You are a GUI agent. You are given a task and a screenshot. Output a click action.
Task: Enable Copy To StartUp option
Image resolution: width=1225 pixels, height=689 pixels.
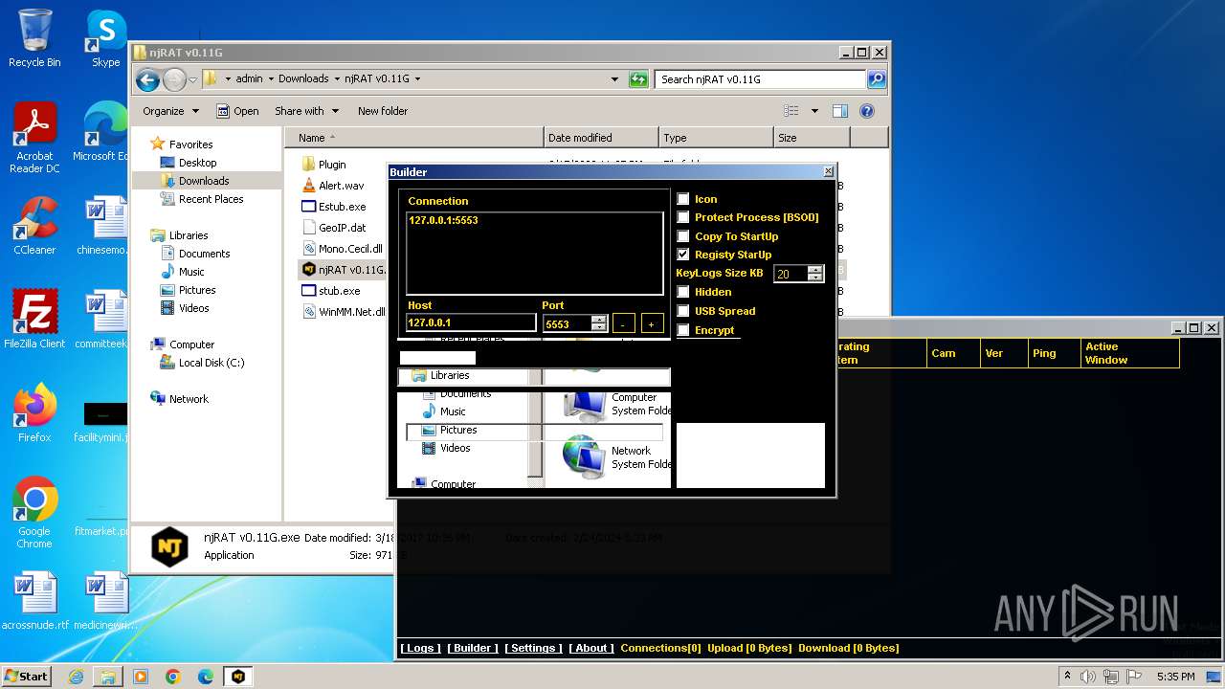[683, 236]
